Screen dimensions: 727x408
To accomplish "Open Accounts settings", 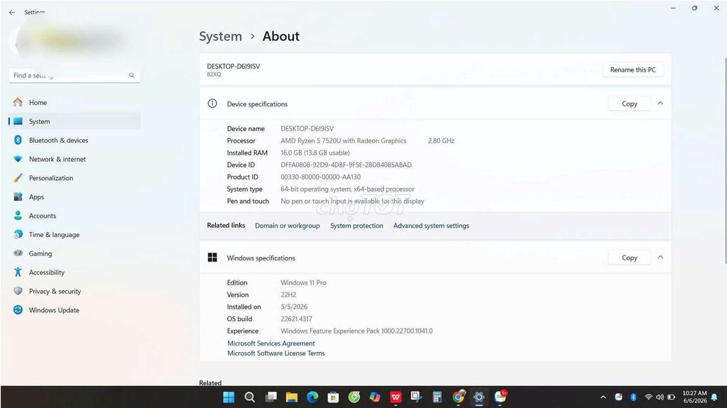I will point(74,216).
